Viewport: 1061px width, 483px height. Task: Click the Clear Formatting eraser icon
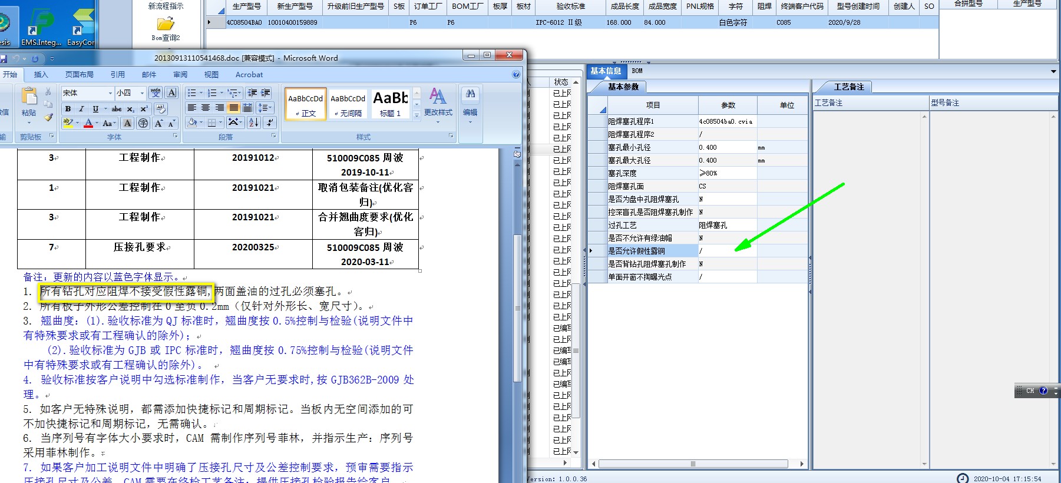tap(160, 108)
